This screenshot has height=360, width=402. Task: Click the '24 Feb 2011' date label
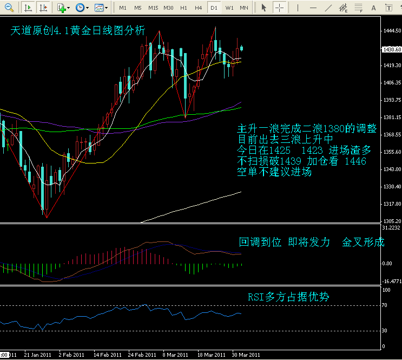coord(142,355)
